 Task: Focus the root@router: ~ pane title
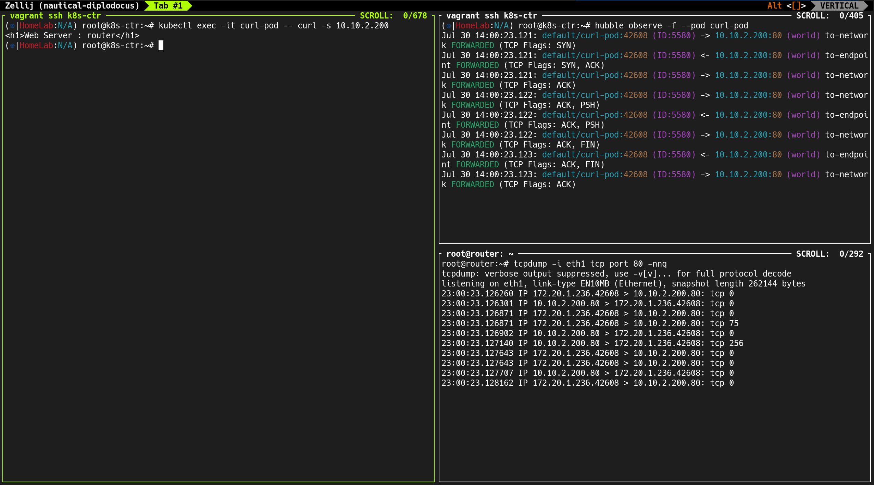(480, 254)
